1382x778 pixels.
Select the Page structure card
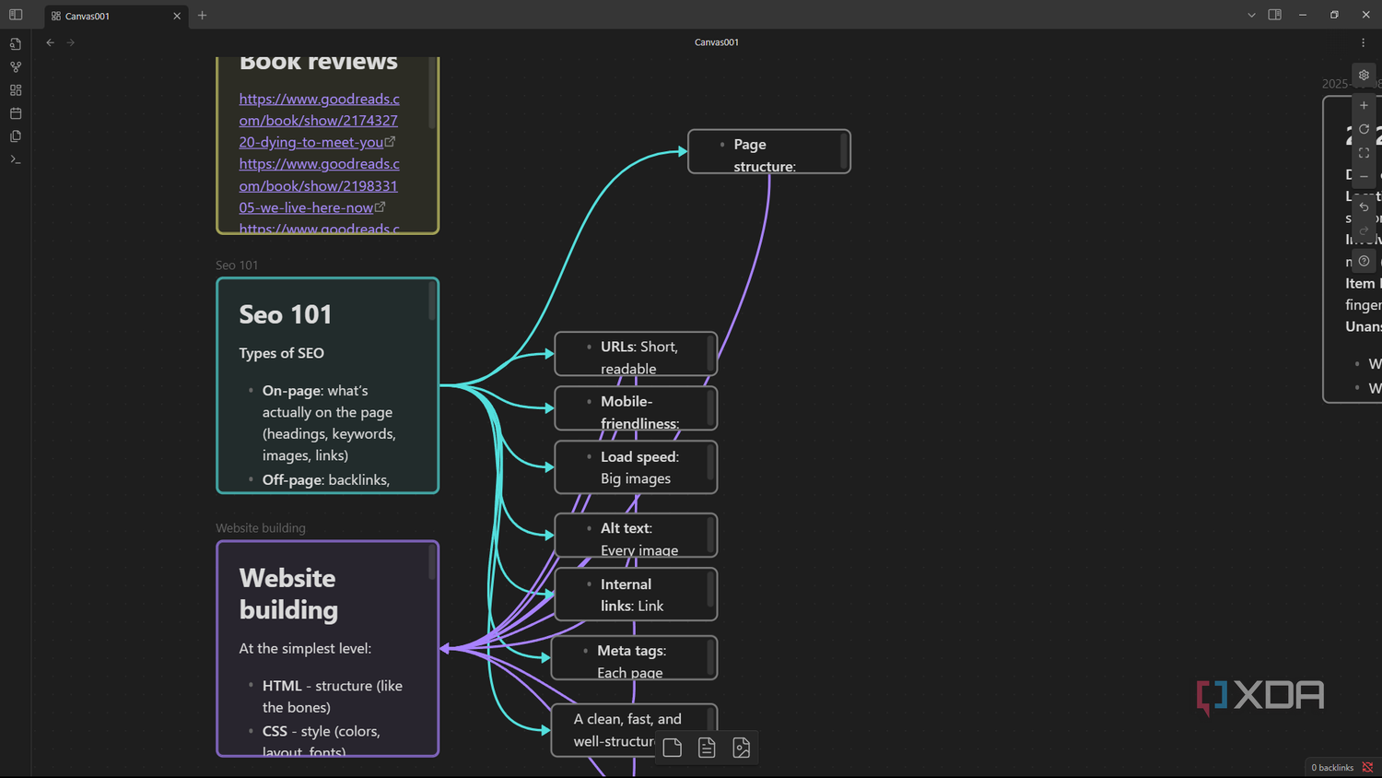[x=768, y=151]
